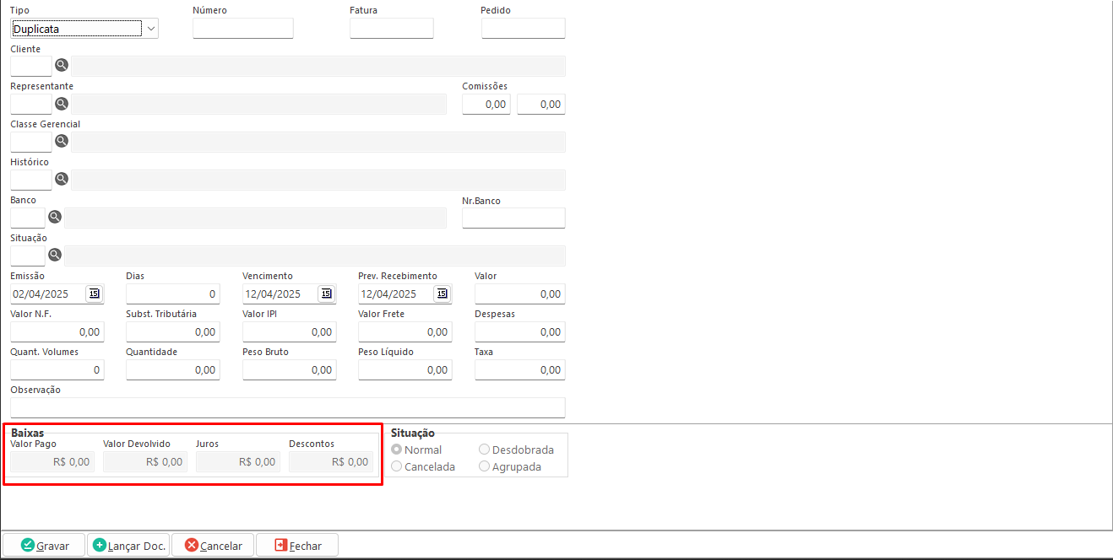Viewport: 1113px width, 560px height.
Task: Open the Emissão date calendar picker
Action: click(x=94, y=293)
